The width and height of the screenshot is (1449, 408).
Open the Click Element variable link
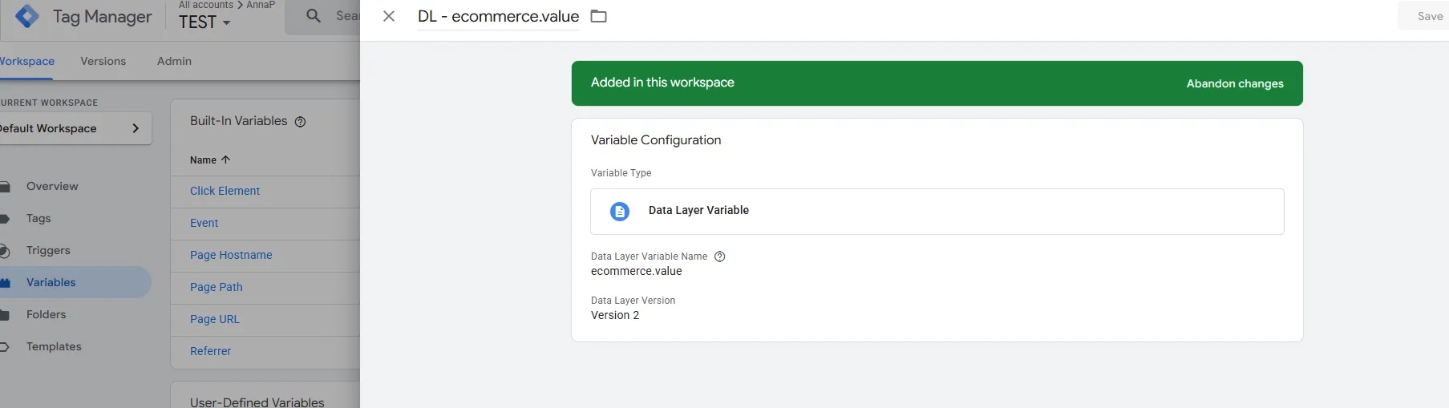click(x=225, y=191)
